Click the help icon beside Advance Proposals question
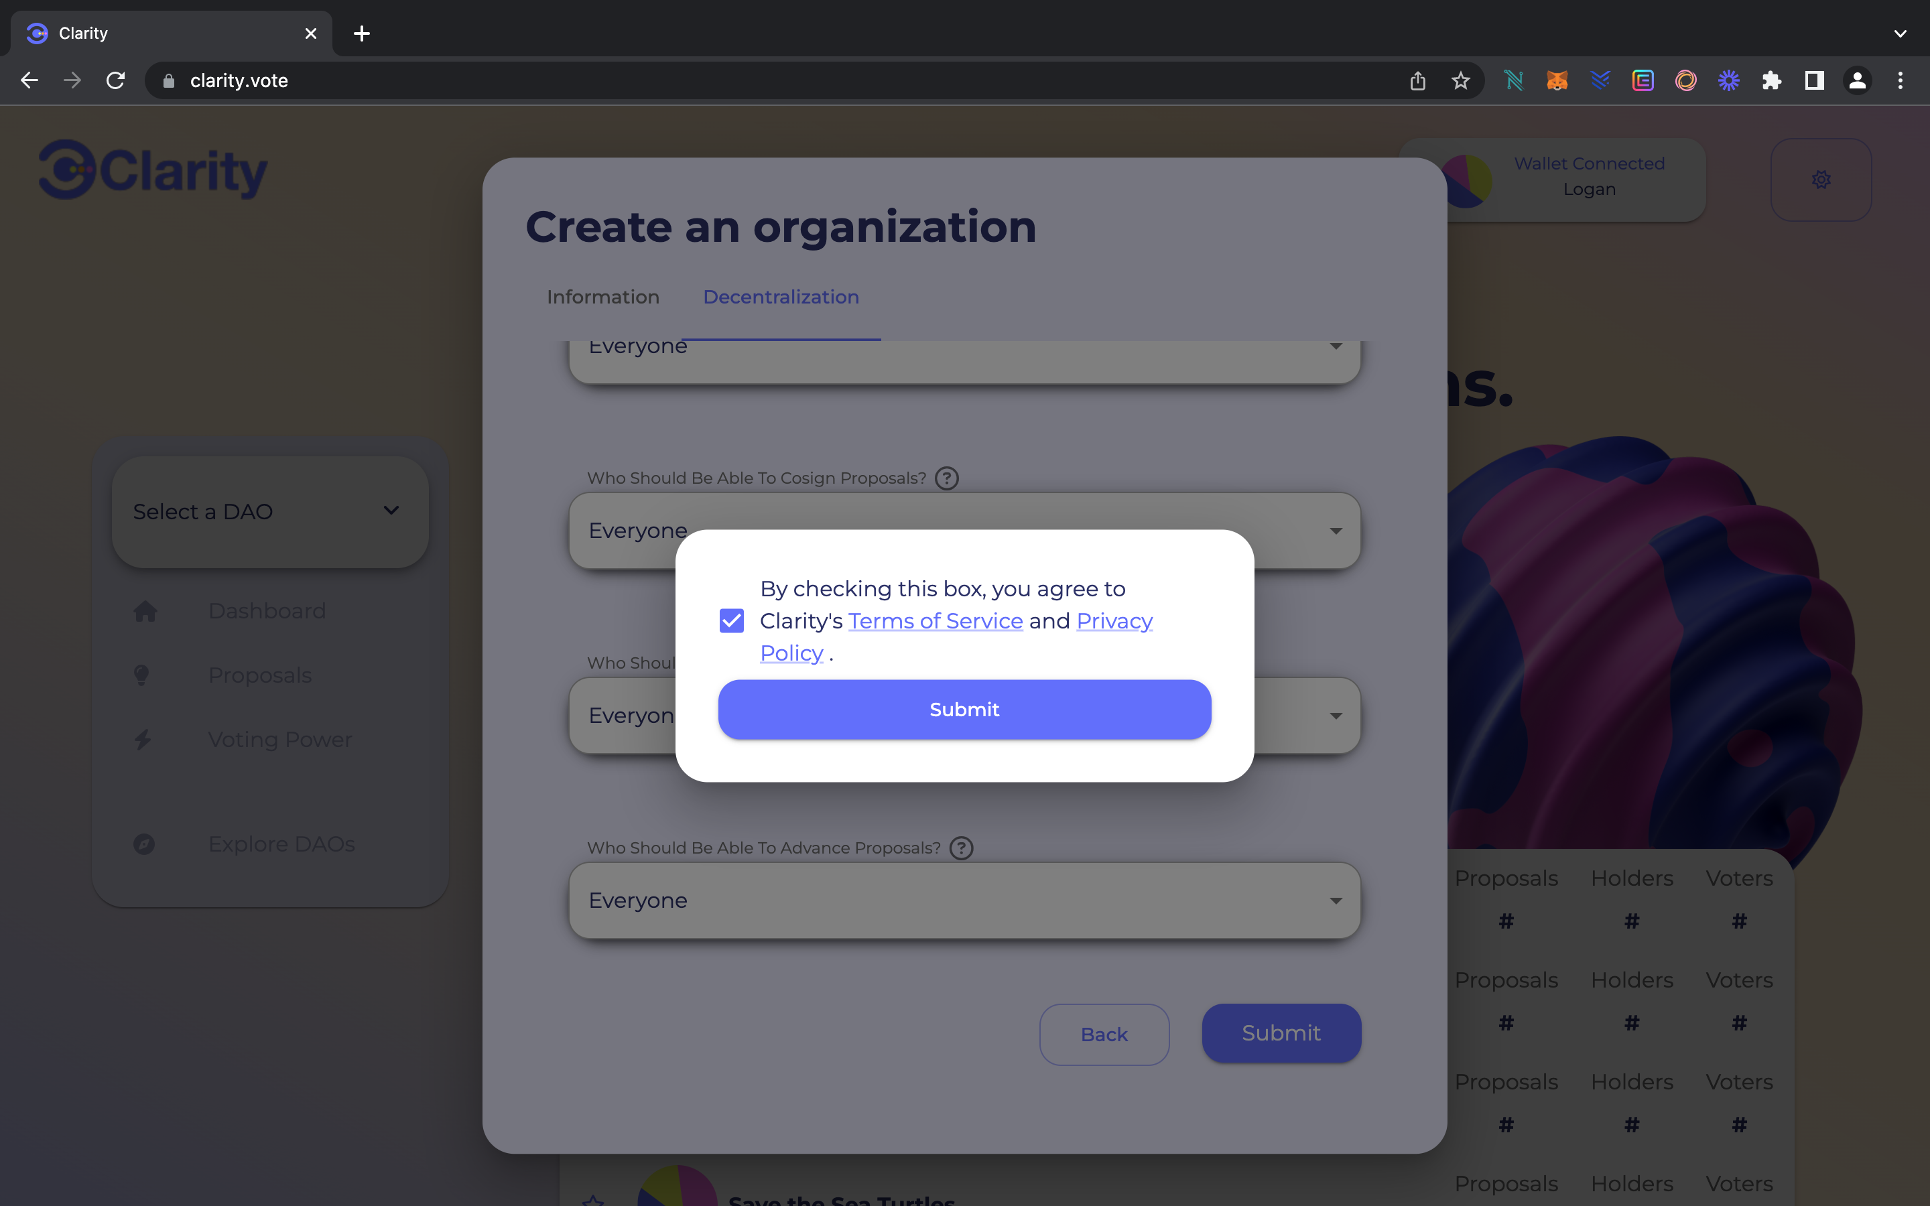The image size is (1930, 1206). click(x=962, y=848)
